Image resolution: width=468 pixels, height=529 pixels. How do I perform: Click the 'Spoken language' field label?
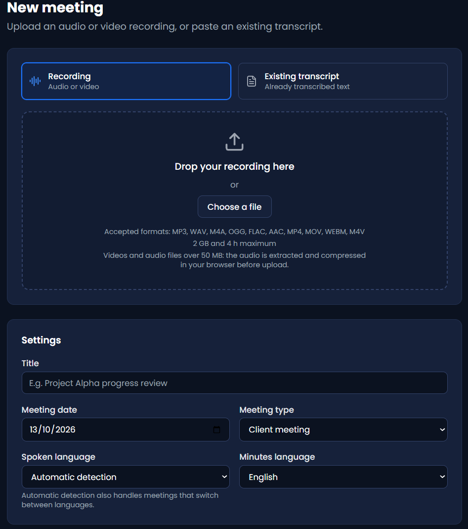[x=58, y=457]
